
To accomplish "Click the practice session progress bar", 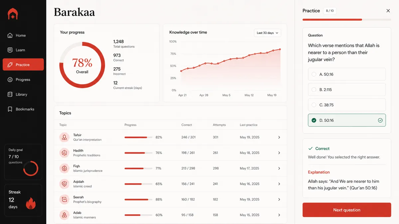I will pyautogui.click(x=347, y=20).
